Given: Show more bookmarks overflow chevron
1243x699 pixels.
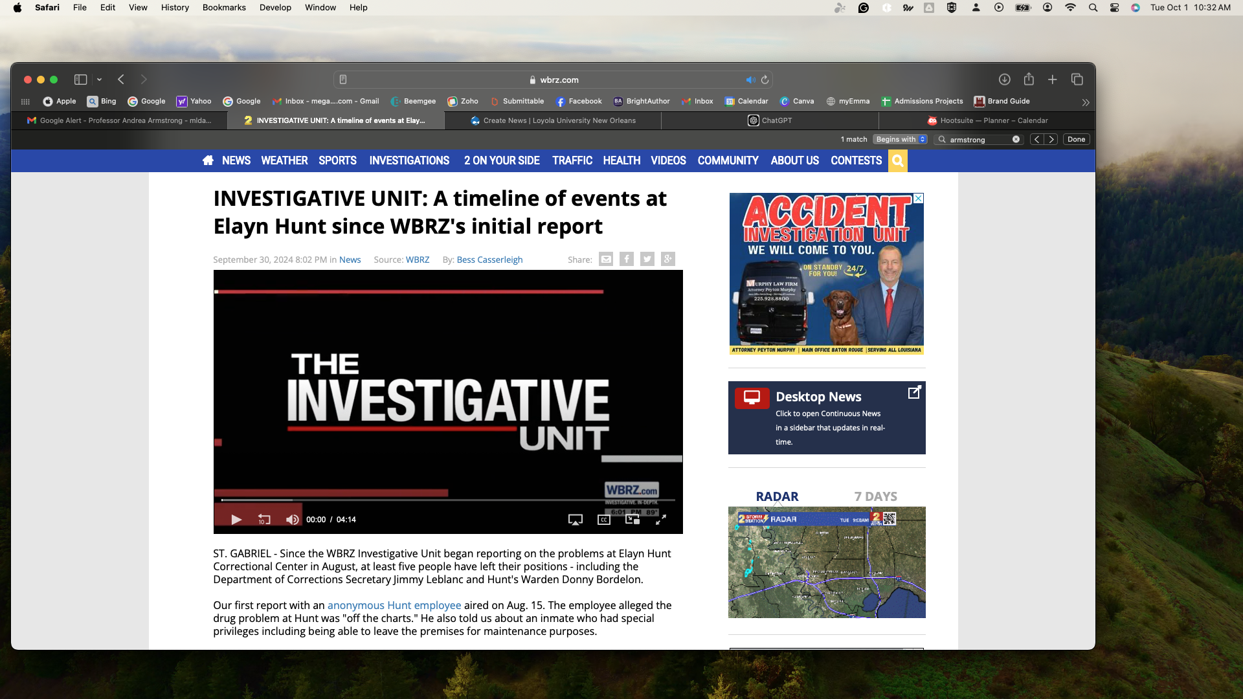Looking at the screenshot, I should (1085, 102).
